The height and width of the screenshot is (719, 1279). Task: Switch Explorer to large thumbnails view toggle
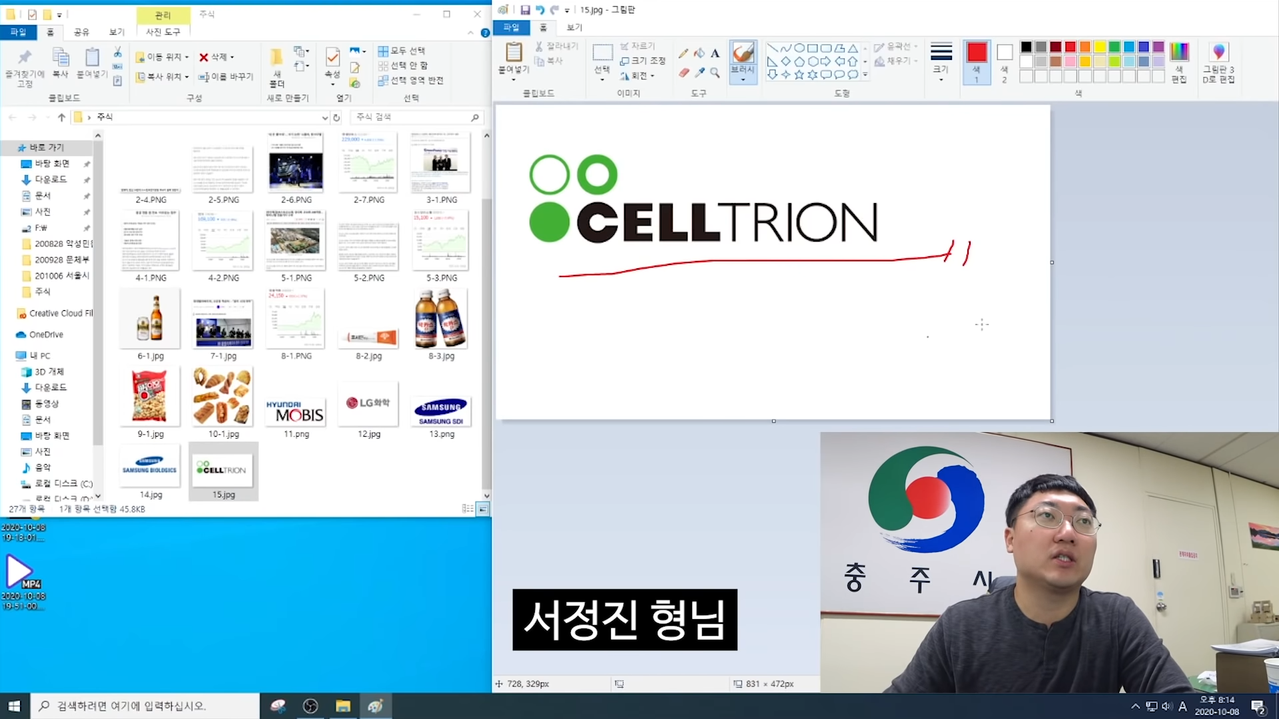click(483, 509)
